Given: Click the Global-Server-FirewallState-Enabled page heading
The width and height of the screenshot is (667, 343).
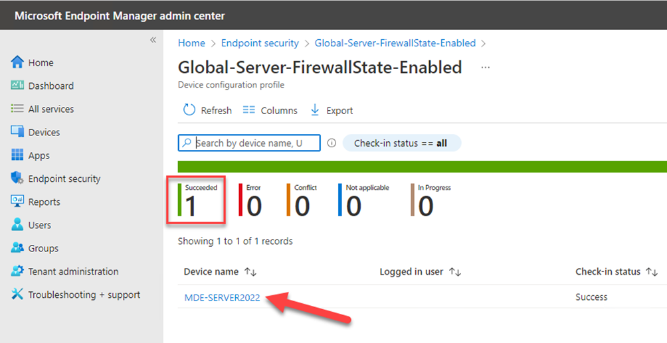Looking at the screenshot, I should coord(320,67).
